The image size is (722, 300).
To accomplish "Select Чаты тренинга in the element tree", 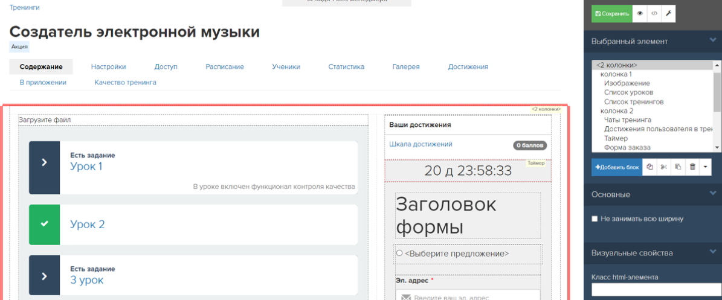I will point(628,120).
